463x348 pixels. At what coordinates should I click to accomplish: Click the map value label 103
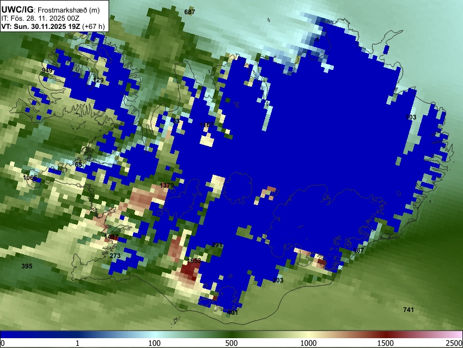point(411,117)
